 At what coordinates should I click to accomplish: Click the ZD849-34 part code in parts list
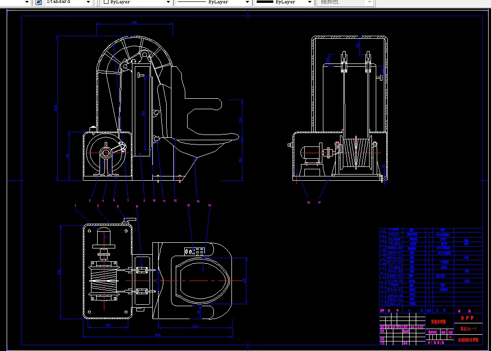(x=394, y=299)
